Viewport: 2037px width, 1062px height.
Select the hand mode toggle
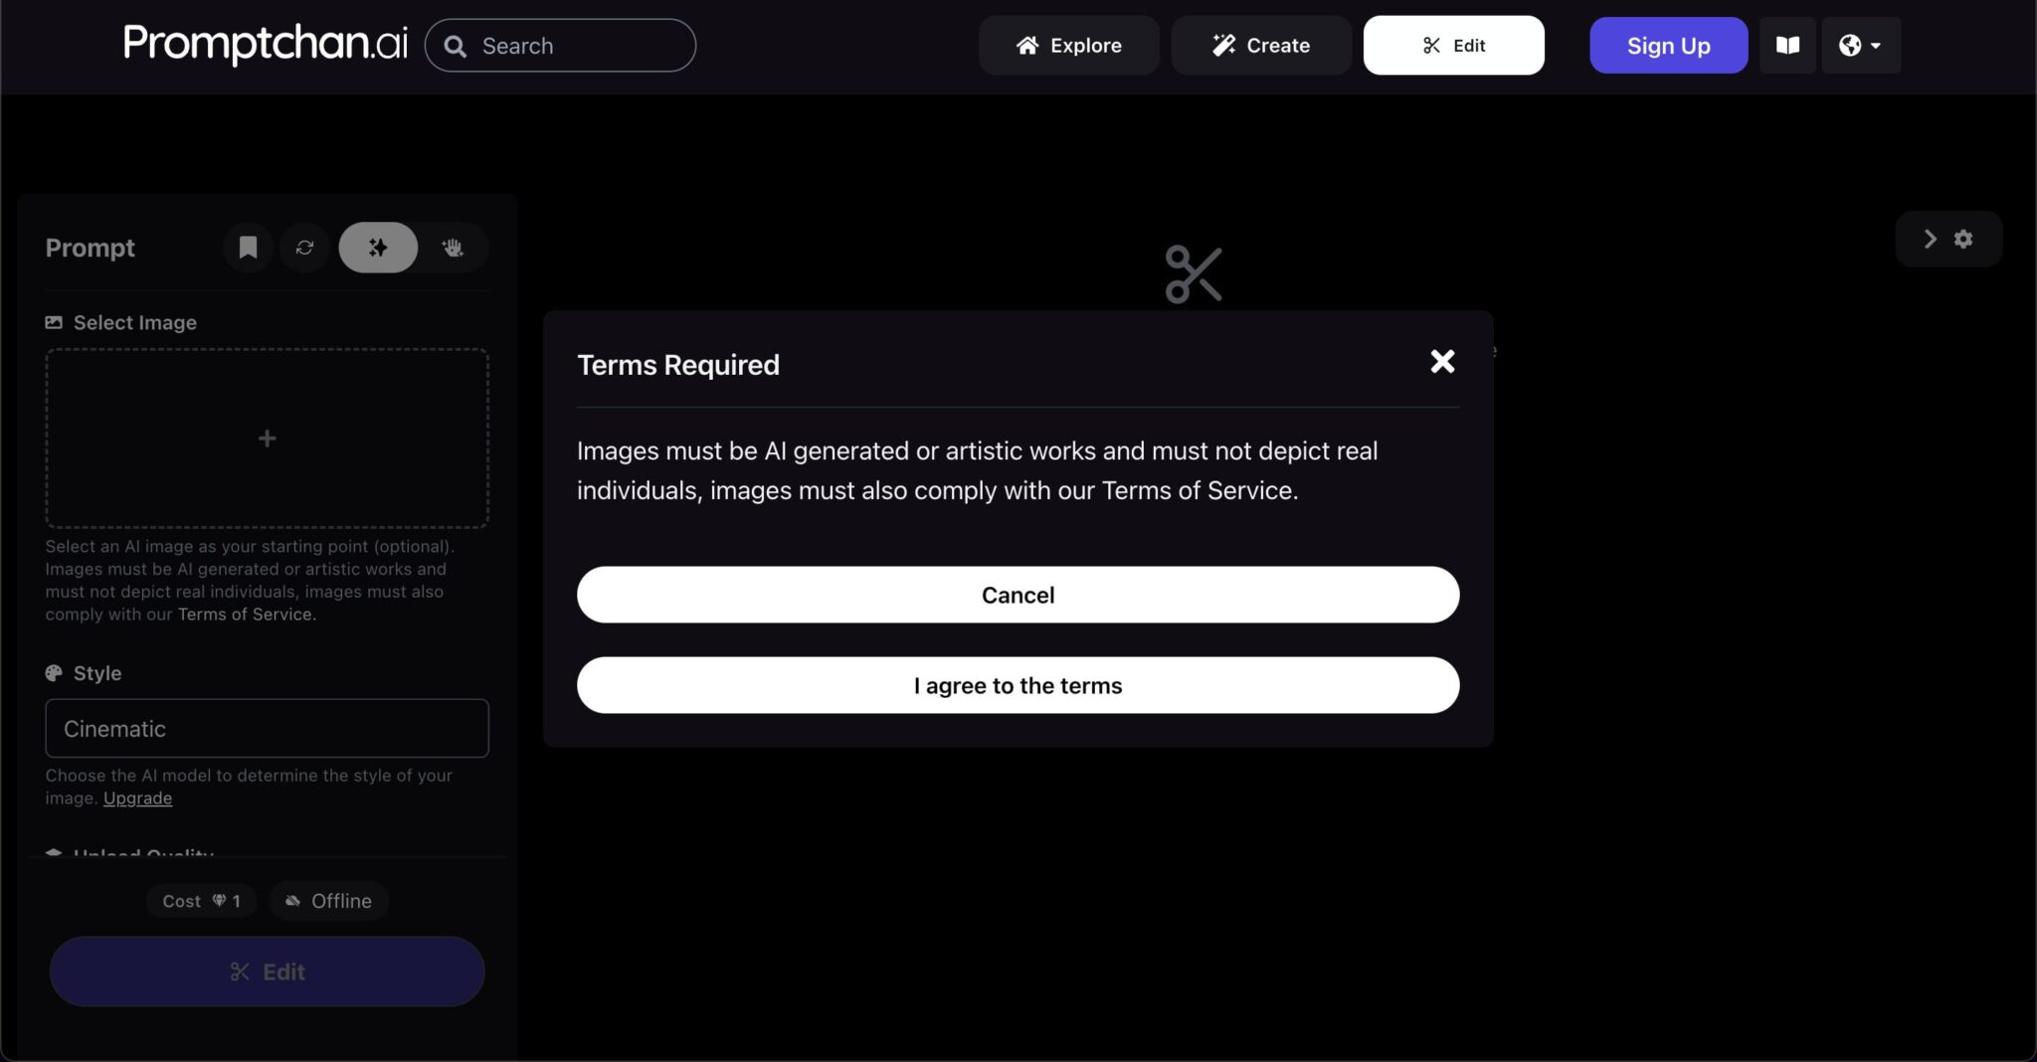(x=453, y=248)
